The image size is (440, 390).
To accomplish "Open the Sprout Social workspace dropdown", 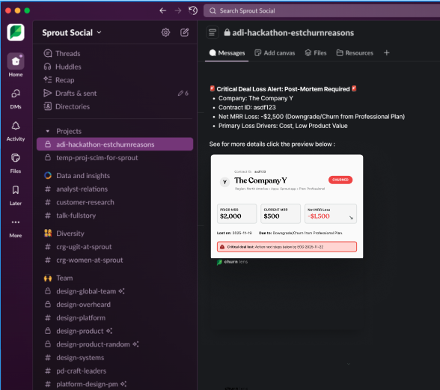I will pyautogui.click(x=72, y=33).
